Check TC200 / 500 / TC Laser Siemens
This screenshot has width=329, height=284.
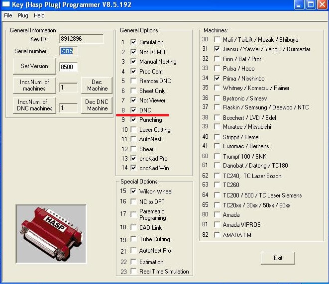point(217,195)
